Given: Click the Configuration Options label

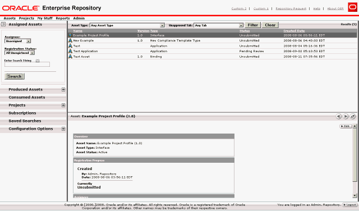Looking at the screenshot, I should [x=31, y=129].
